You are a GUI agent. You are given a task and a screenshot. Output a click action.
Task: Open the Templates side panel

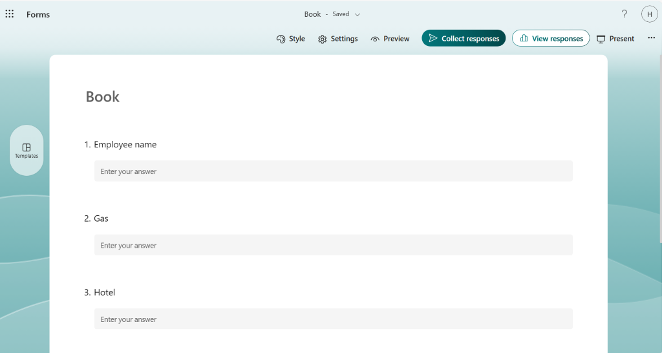[x=27, y=151]
